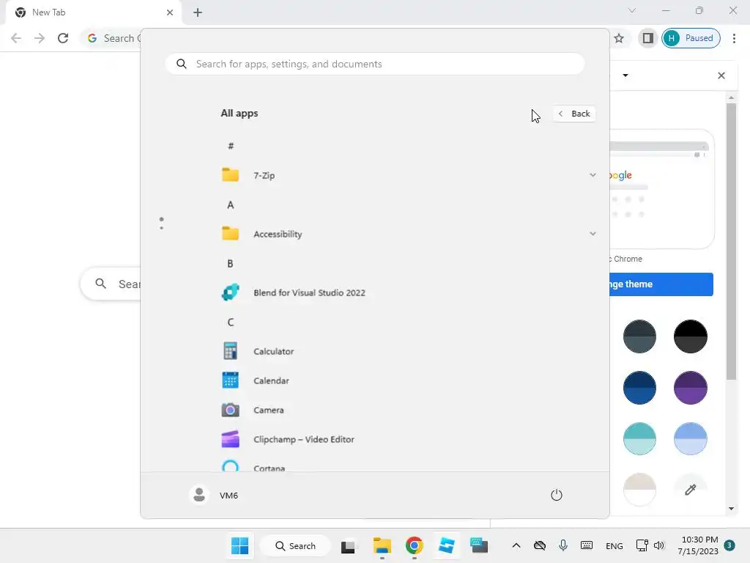Jump to apps under letter A

point(231,205)
